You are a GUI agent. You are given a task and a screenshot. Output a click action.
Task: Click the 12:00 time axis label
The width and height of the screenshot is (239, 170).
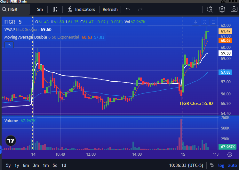pyautogui.click(x=91, y=154)
